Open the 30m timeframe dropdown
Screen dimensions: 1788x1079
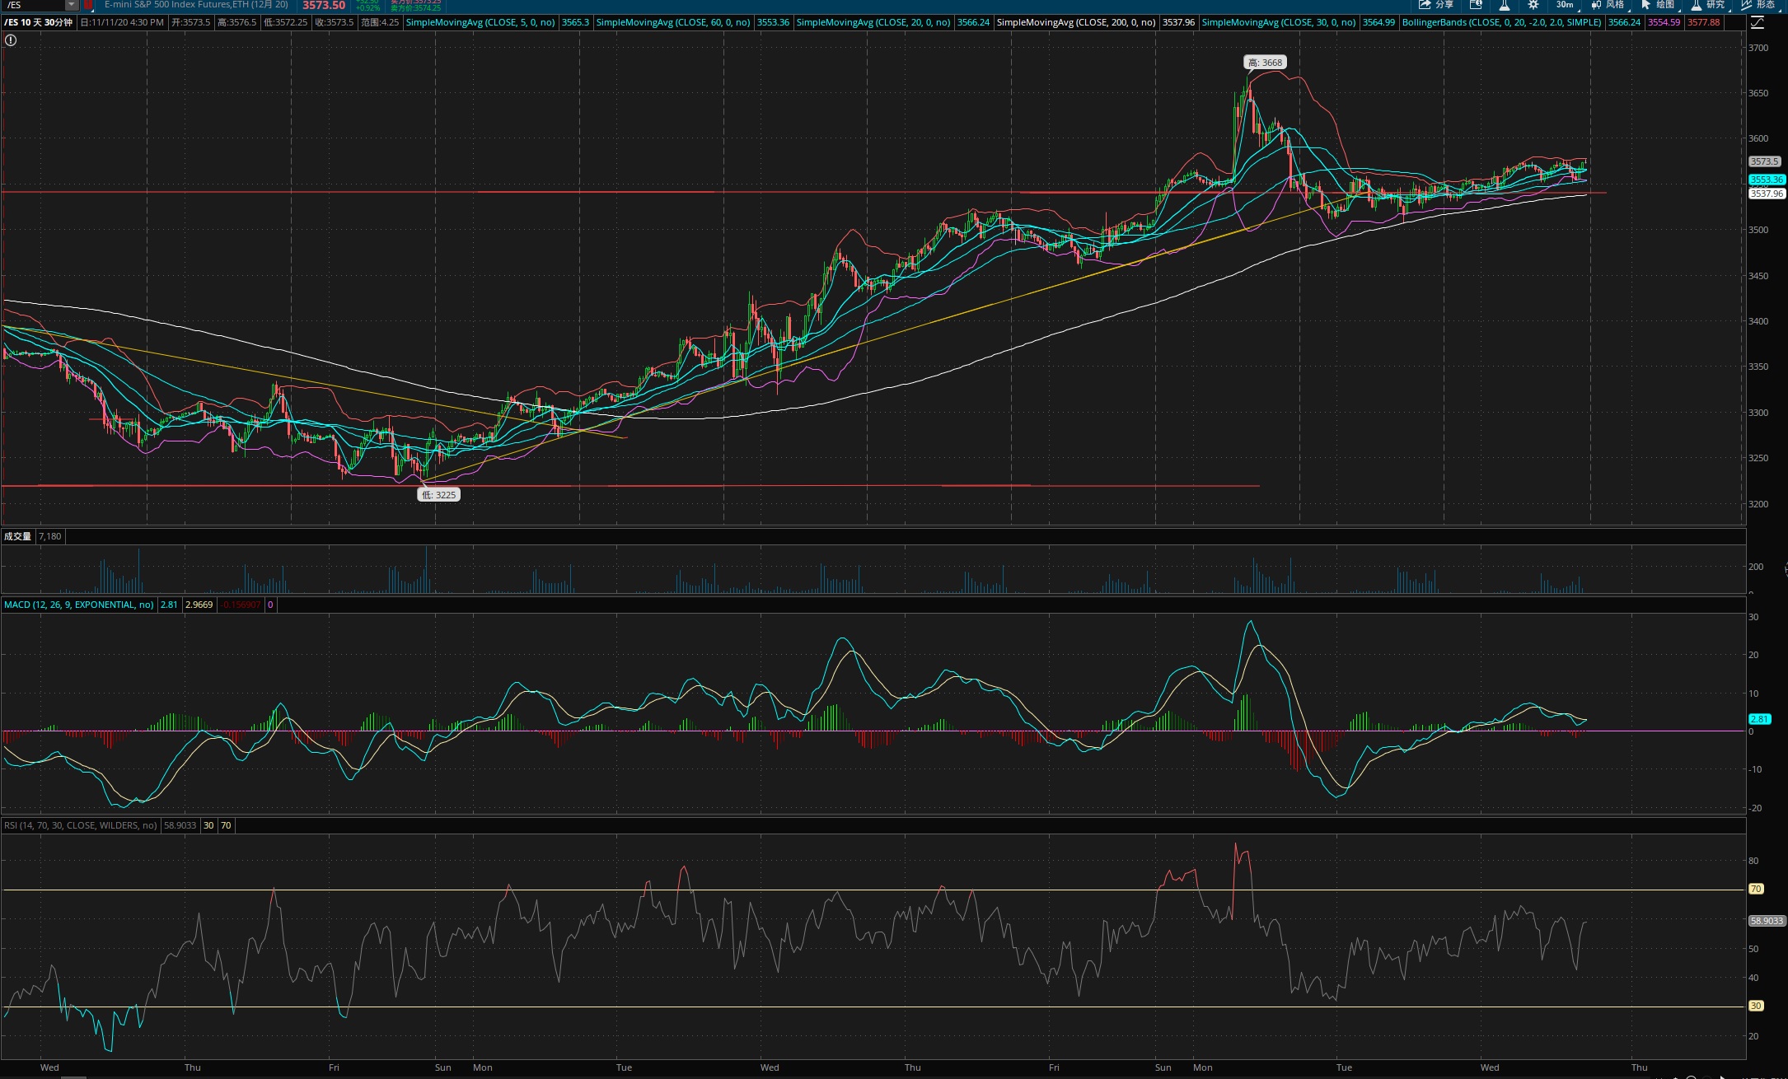click(x=1565, y=5)
